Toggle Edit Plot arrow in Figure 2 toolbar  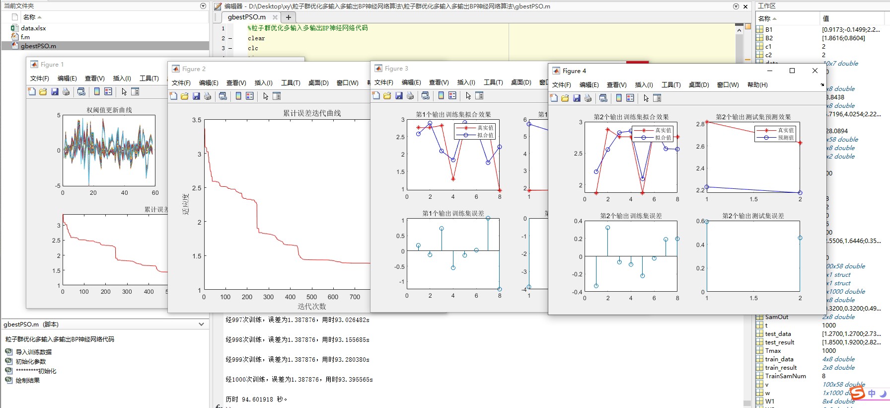coord(265,96)
